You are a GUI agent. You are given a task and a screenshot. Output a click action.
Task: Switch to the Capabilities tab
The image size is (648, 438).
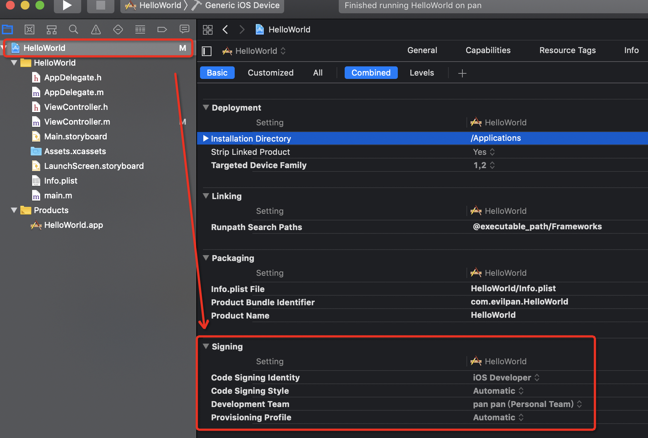point(488,51)
